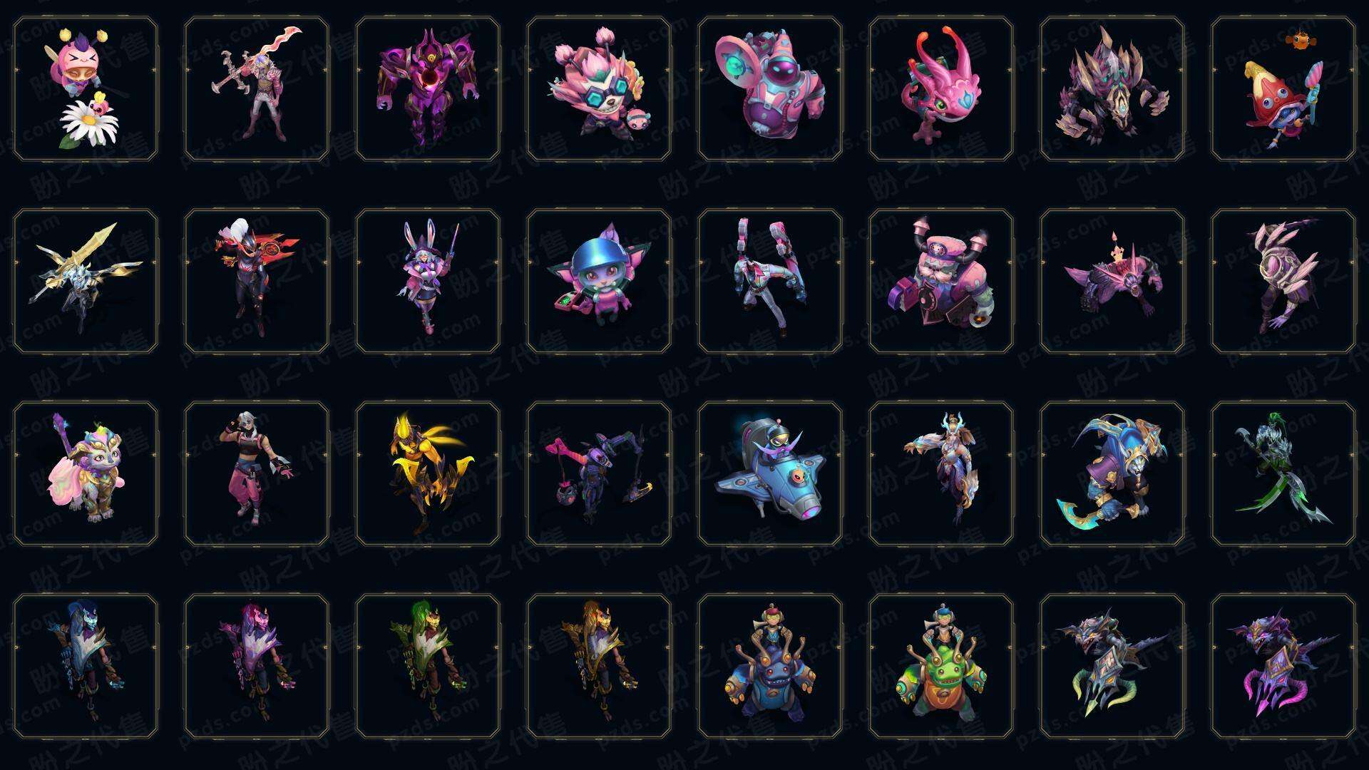Select the green-haired cloaked gunslinger variant
The width and height of the screenshot is (1369, 770).
428,666
